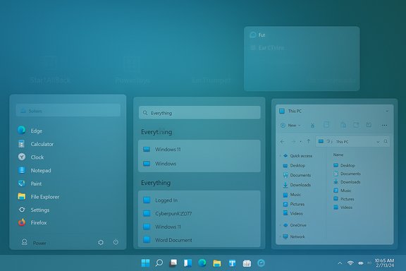The image size is (406, 271).
Task: Click the Name column header
Action: [338, 155]
